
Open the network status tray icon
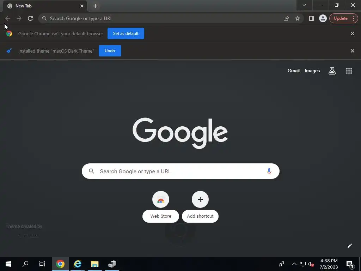click(x=303, y=264)
